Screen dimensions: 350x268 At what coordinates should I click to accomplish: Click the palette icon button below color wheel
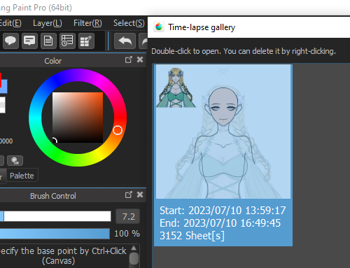click(15, 160)
